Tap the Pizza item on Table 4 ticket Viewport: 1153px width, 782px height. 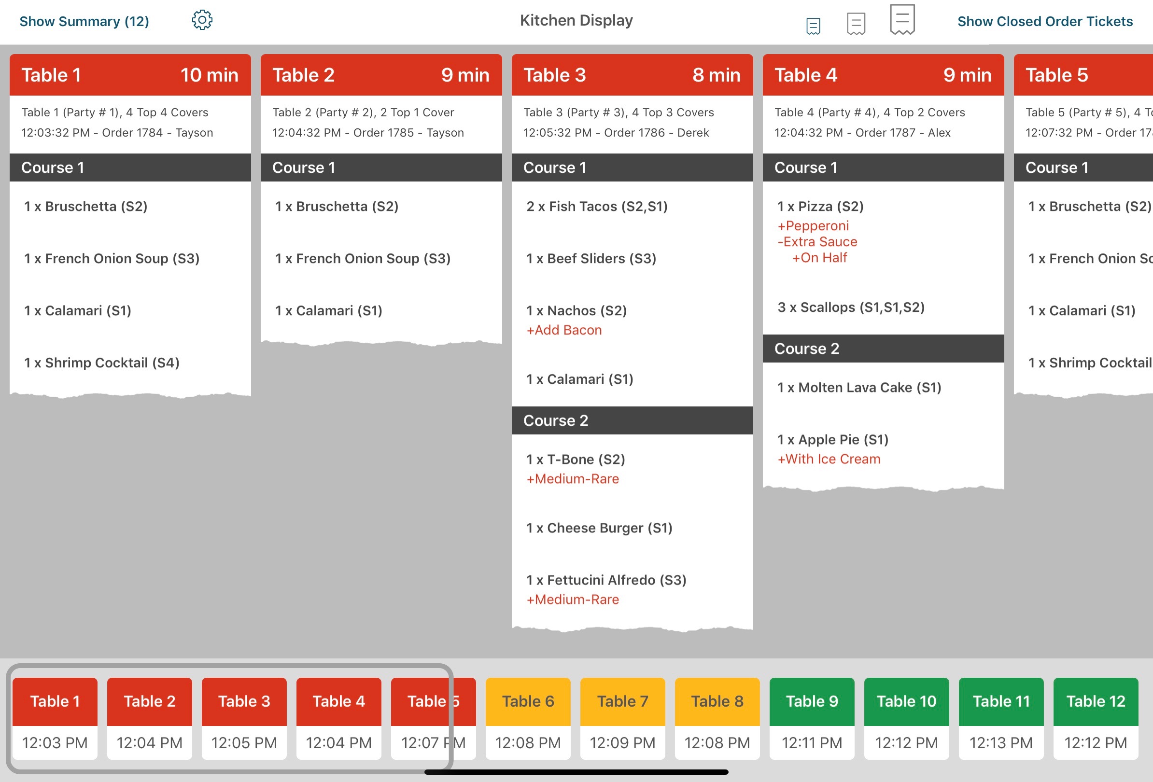coord(821,206)
